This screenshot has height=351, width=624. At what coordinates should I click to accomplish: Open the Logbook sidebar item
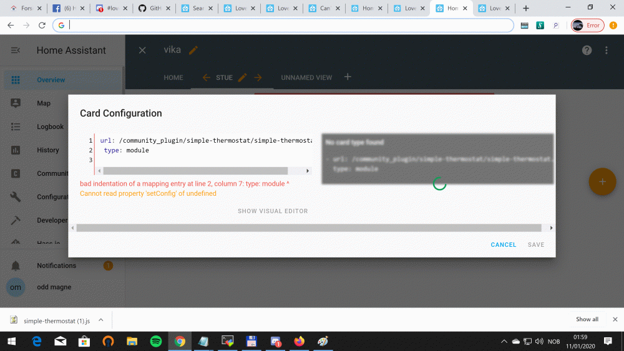pyautogui.click(x=50, y=127)
